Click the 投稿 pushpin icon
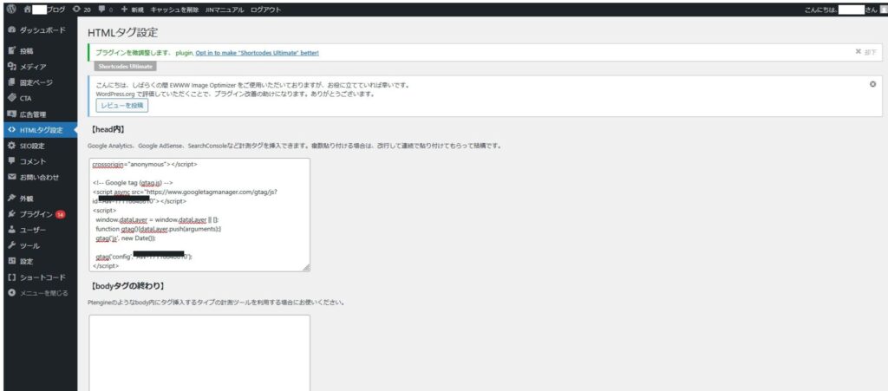 pyautogui.click(x=12, y=51)
